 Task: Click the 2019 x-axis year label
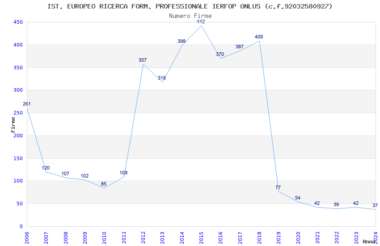click(x=279, y=238)
